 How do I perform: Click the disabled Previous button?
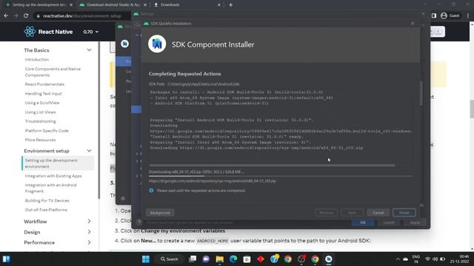(326, 213)
